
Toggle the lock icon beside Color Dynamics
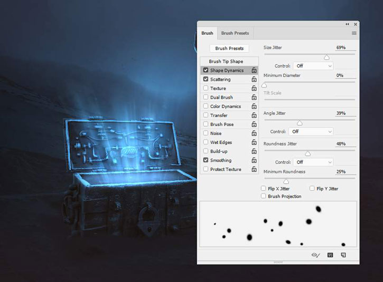point(254,106)
